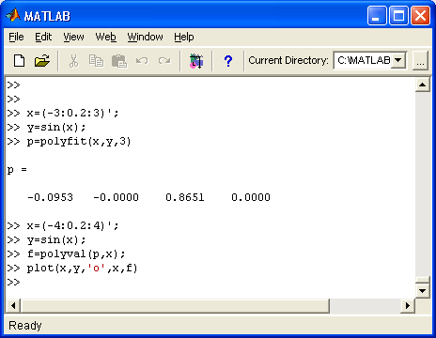436x338 pixels.
Task: Click the vertical scrollbar down arrow
Action: (x=423, y=291)
